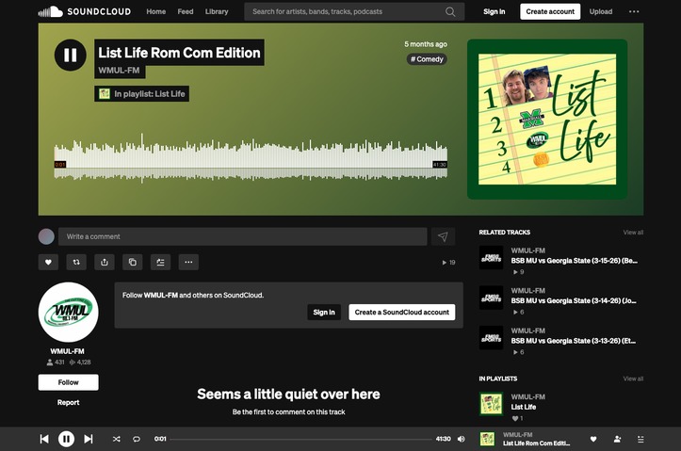Open the WMUL-FM artist link under the title
This screenshot has height=451, width=681.
click(x=119, y=71)
